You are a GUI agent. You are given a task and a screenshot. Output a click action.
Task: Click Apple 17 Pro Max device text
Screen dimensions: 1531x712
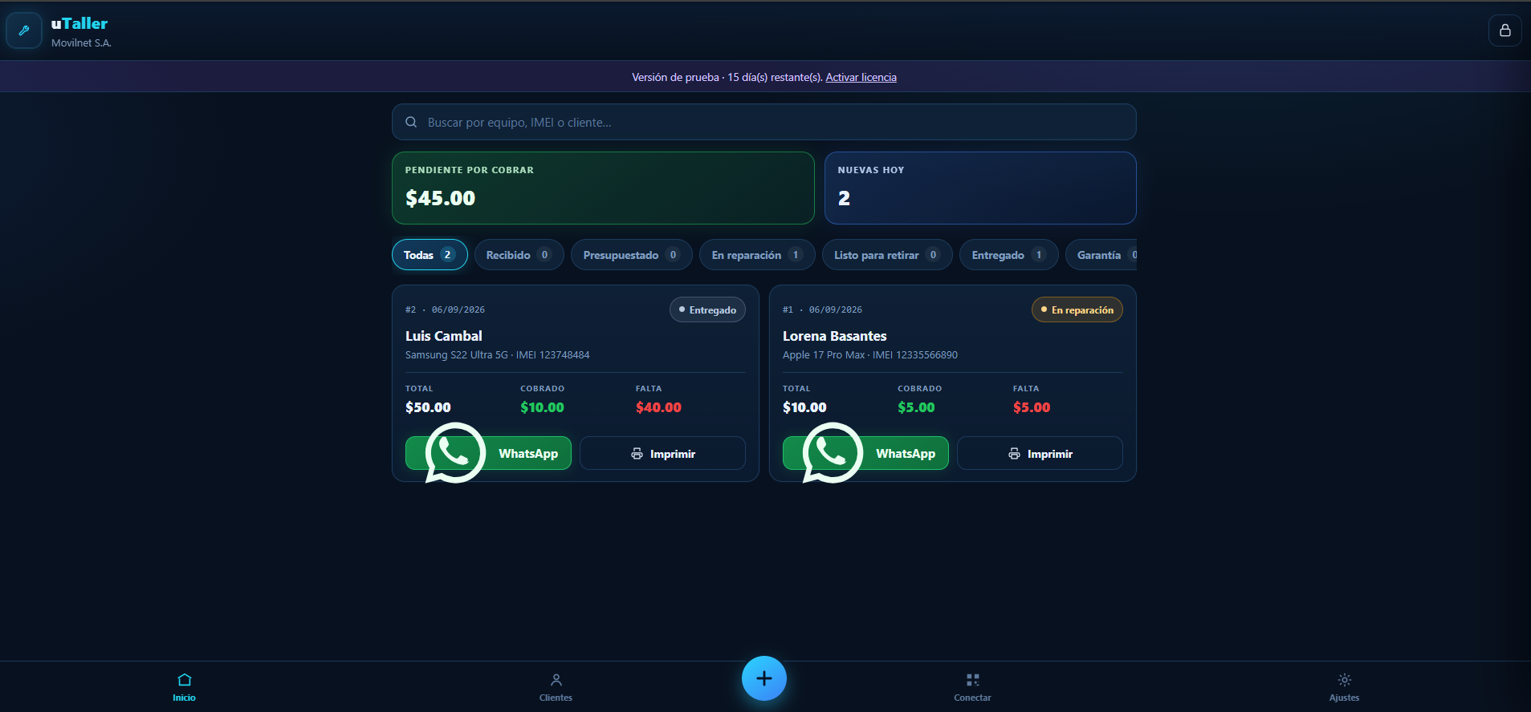(824, 354)
